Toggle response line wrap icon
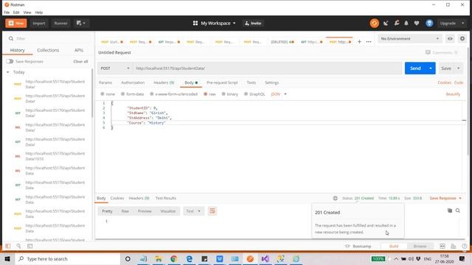This screenshot has width=472, height=265. click(212, 211)
